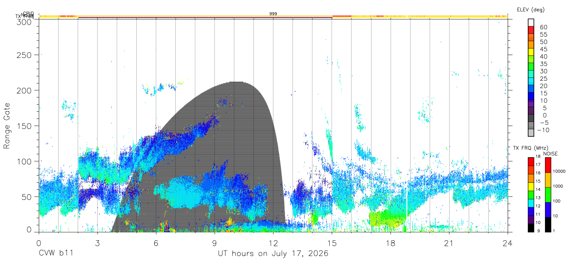Image resolution: width=571 pixels, height=263 pixels.
Task: Click the '12' tick label on the UT hours axis
Action: pyautogui.click(x=273, y=243)
